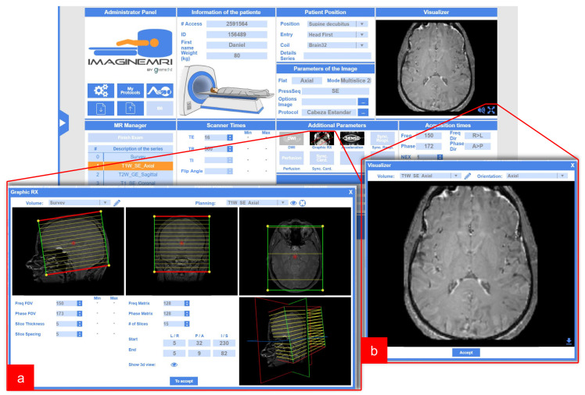Image resolution: width=585 pixels, height=395 pixels.
Task: Click the crosshair target icon beside Planning
Action: tap(303, 203)
